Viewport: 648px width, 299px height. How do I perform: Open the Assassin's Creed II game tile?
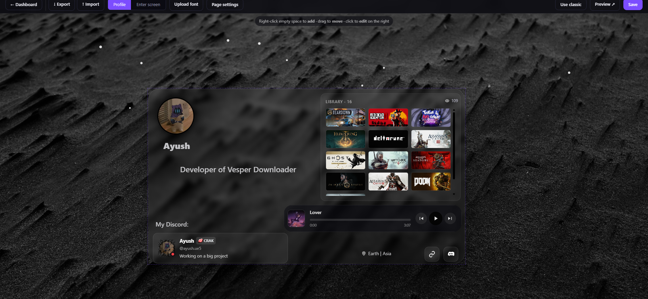[388, 182]
